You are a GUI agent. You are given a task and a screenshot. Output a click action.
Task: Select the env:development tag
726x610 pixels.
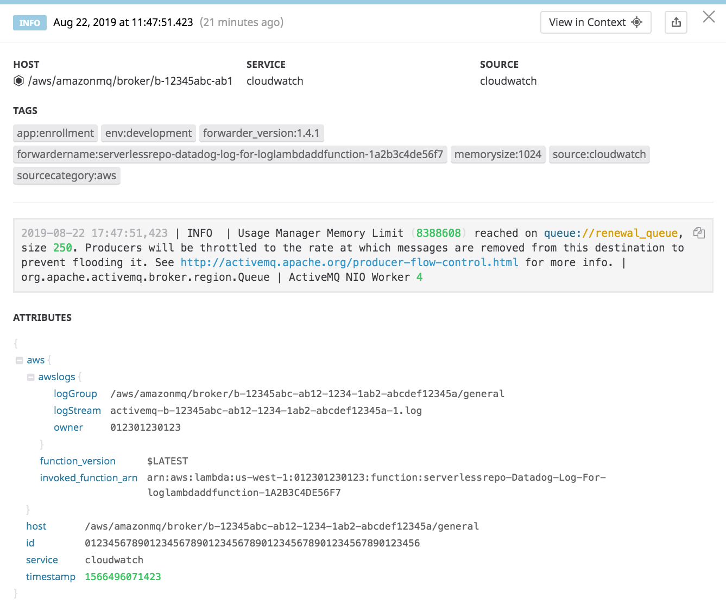coord(148,133)
